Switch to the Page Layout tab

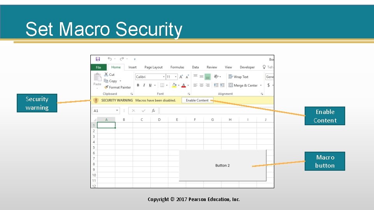[x=153, y=67]
